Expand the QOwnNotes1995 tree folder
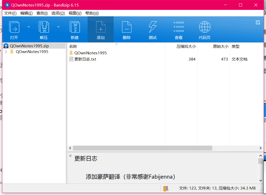This screenshot has width=266, height=195. (6, 52)
